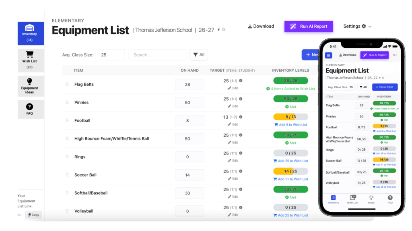
Task: Click info icon for Volleyball target
Action: click(x=241, y=207)
